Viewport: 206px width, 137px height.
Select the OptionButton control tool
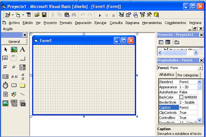pos(14,67)
